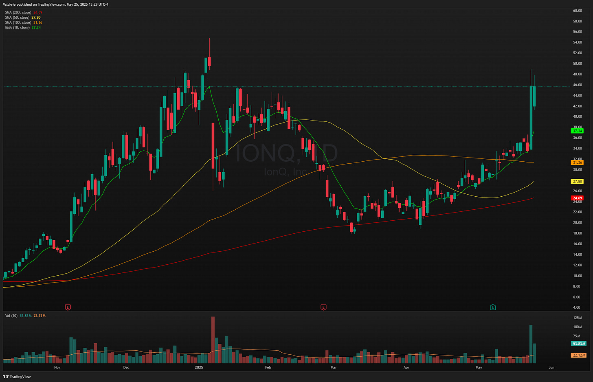This screenshot has width=593, height=382.
Task: Click the red 24.69 price label
Action: click(578, 198)
